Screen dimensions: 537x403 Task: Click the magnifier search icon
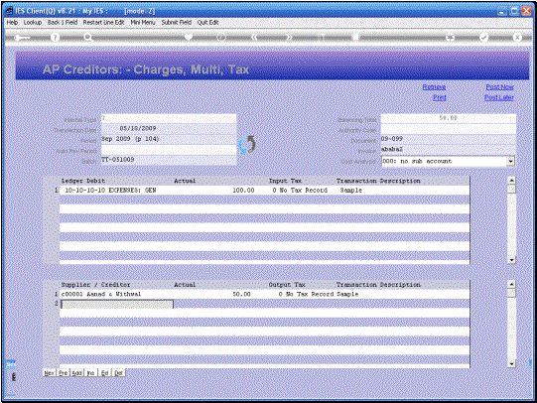click(x=88, y=38)
